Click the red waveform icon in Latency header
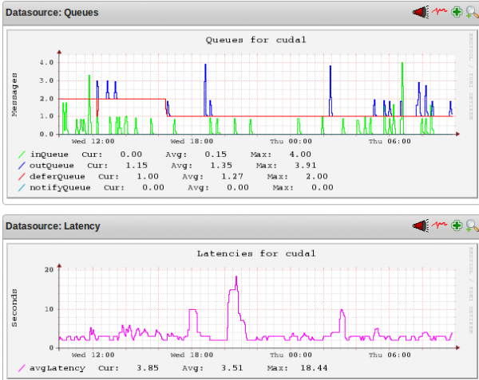The width and height of the screenshot is (479, 380). click(x=439, y=226)
